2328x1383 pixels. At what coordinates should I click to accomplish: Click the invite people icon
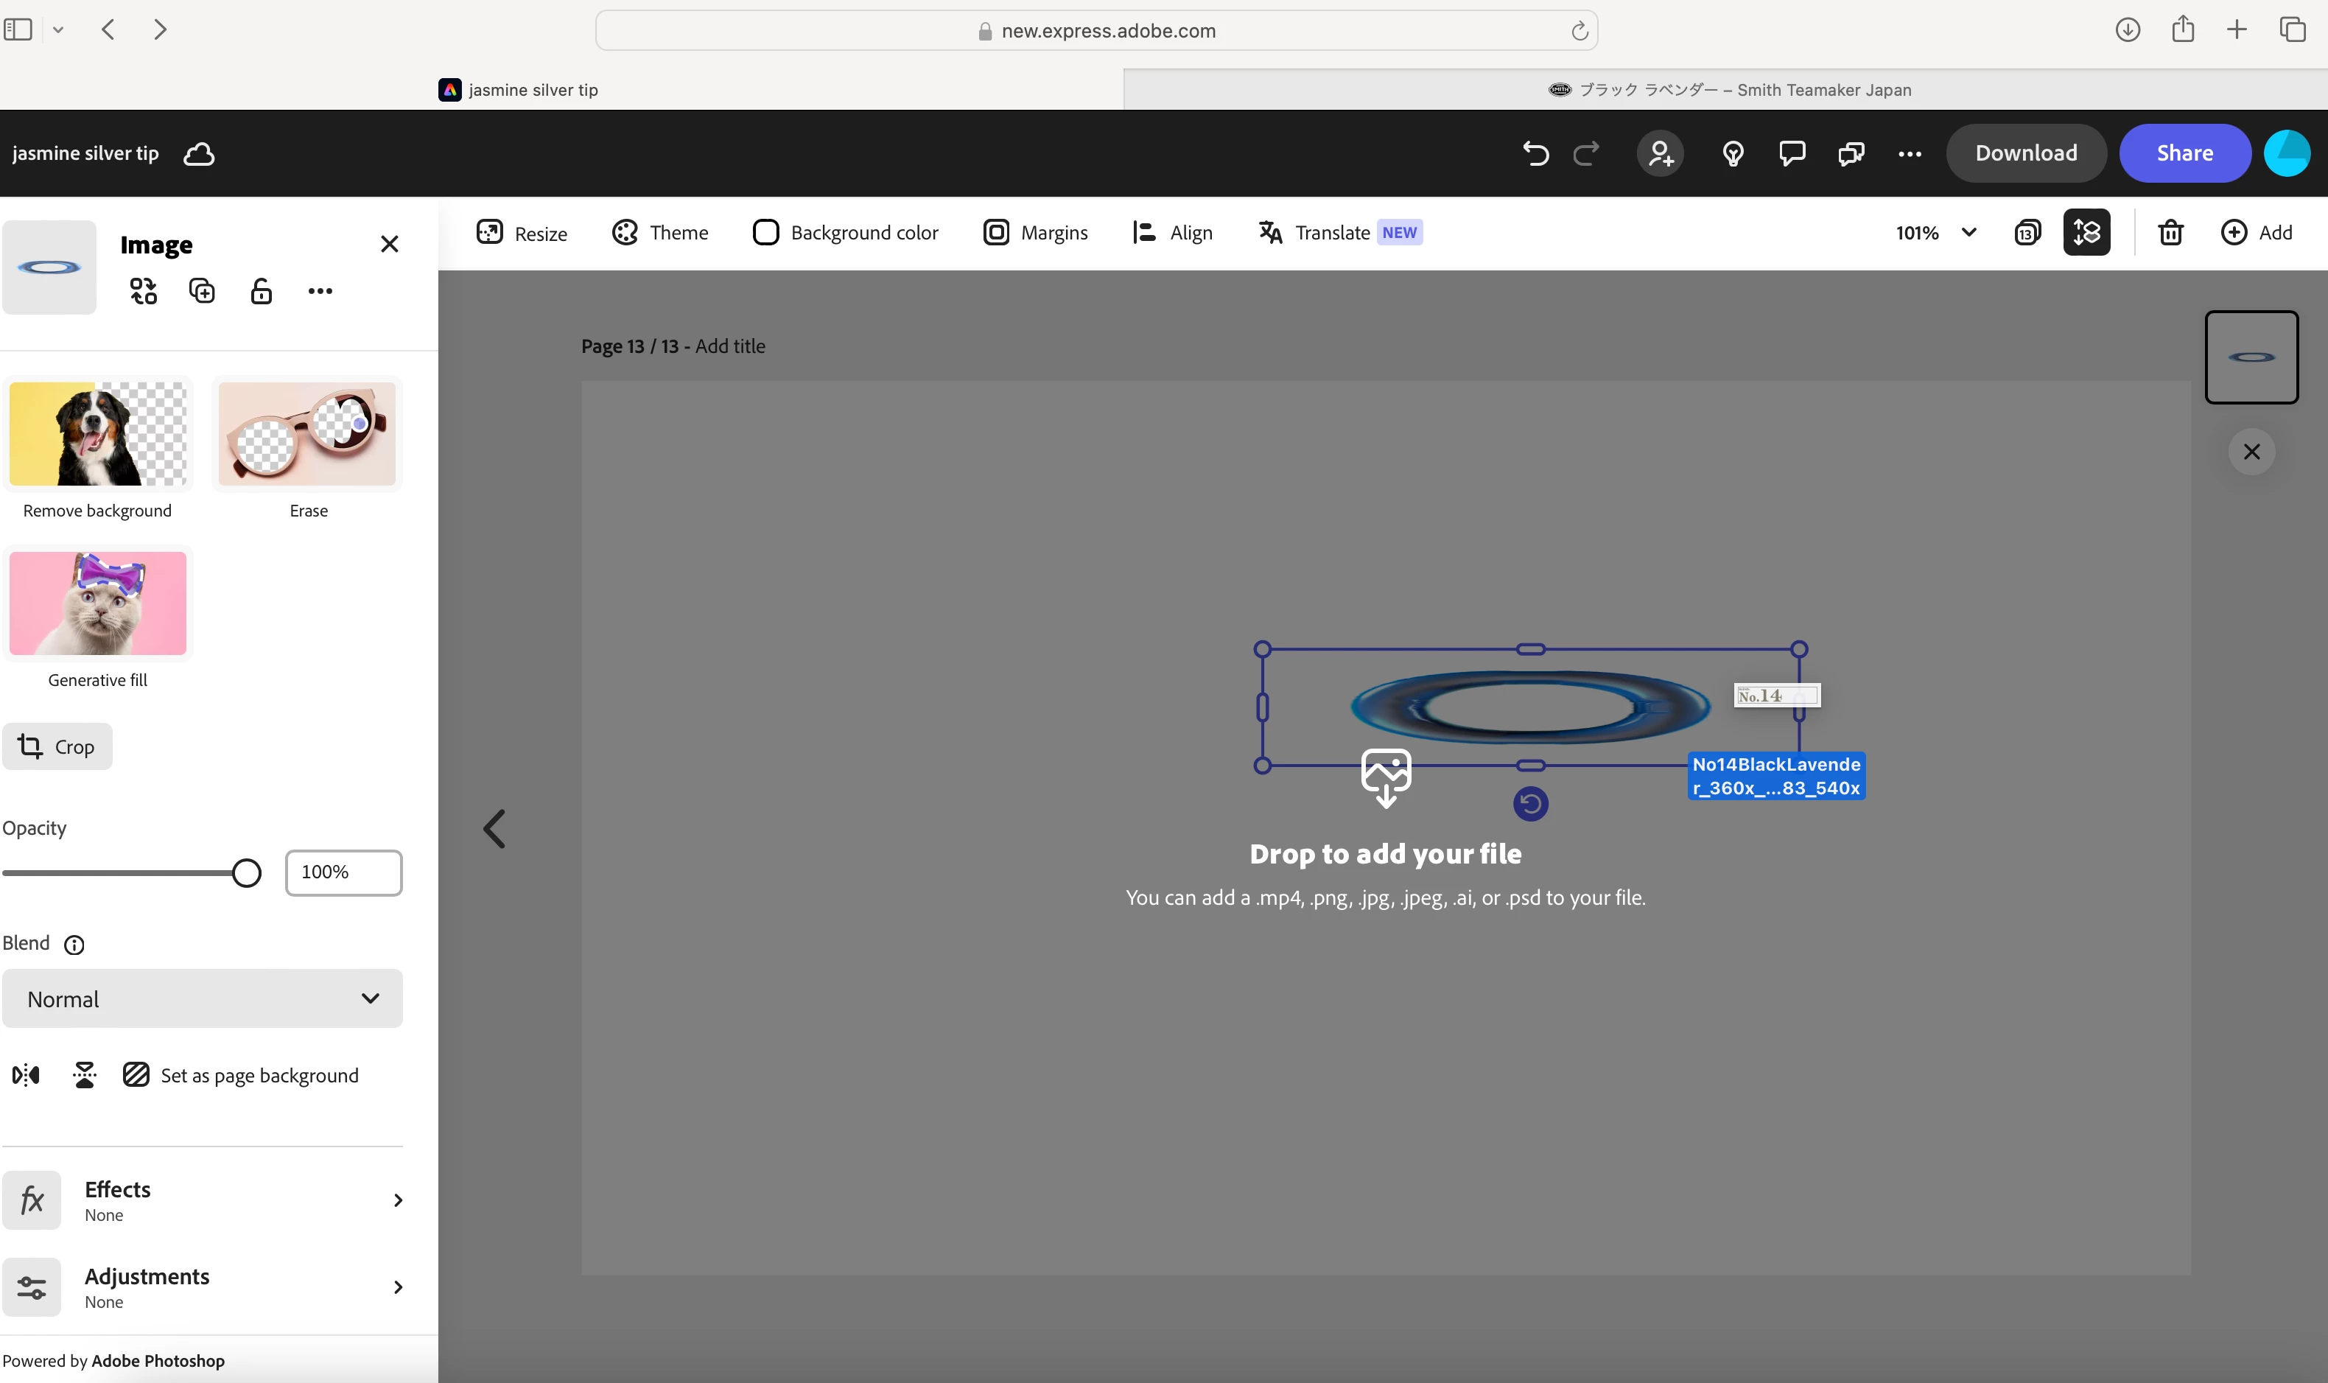tap(1660, 153)
